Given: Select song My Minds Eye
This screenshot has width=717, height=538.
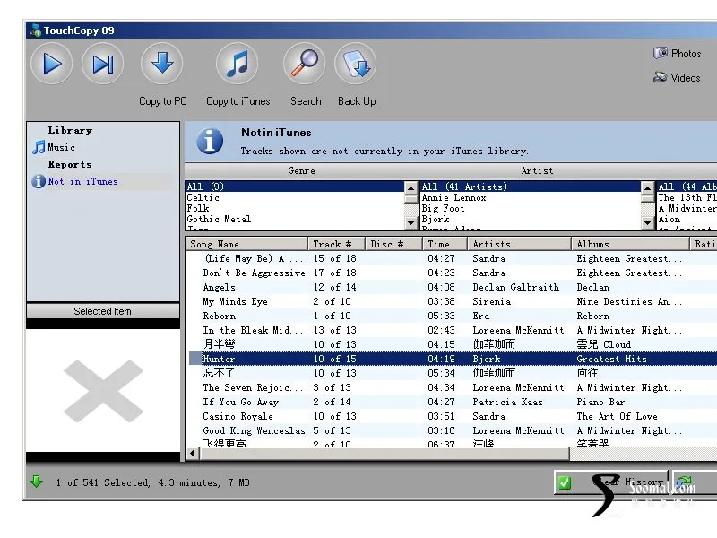Looking at the screenshot, I should [236, 301].
